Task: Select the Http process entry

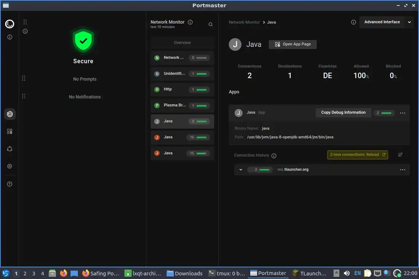Action: click(182, 90)
